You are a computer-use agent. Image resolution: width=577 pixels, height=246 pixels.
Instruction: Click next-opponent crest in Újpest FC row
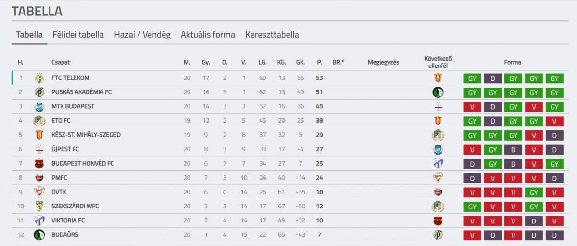[438, 149]
